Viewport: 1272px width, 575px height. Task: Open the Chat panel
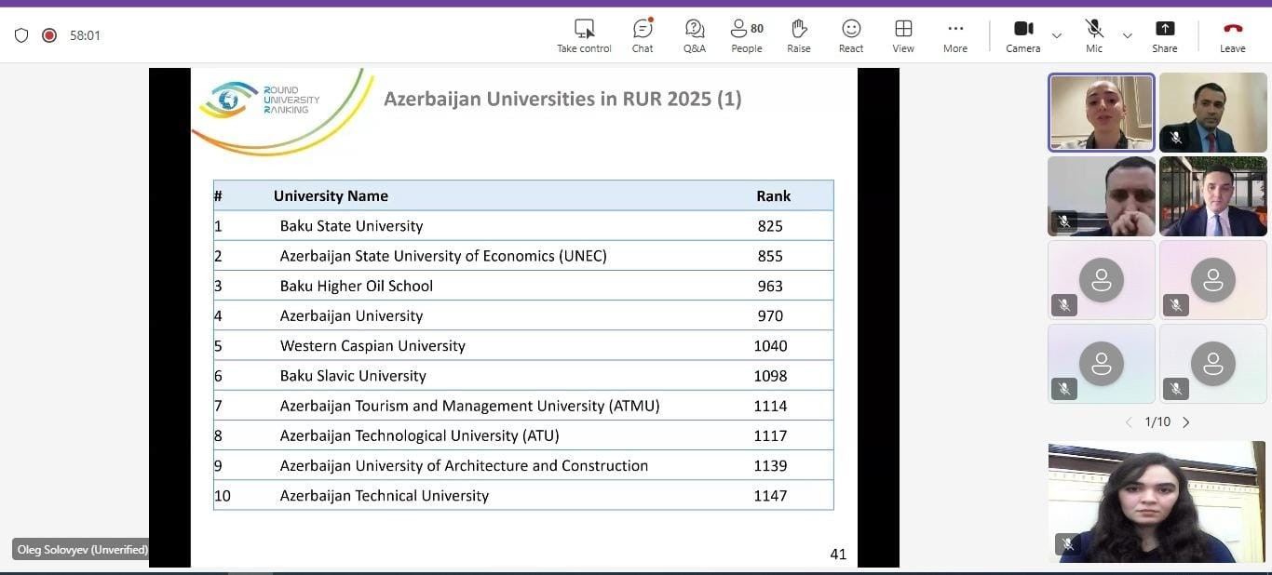[643, 29]
